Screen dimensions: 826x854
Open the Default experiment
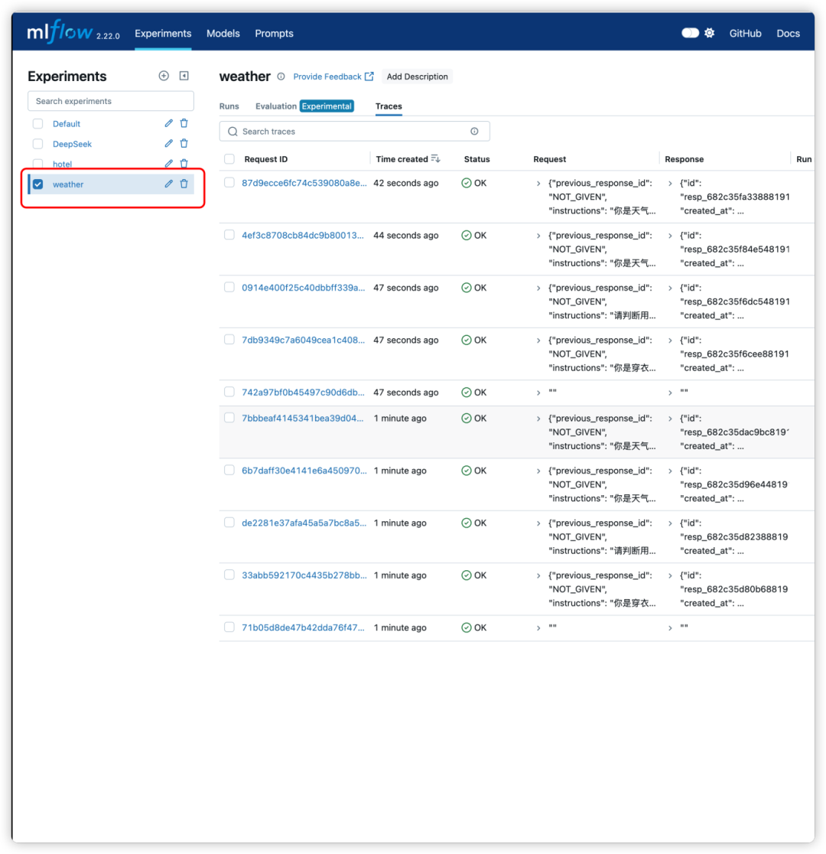pos(67,124)
